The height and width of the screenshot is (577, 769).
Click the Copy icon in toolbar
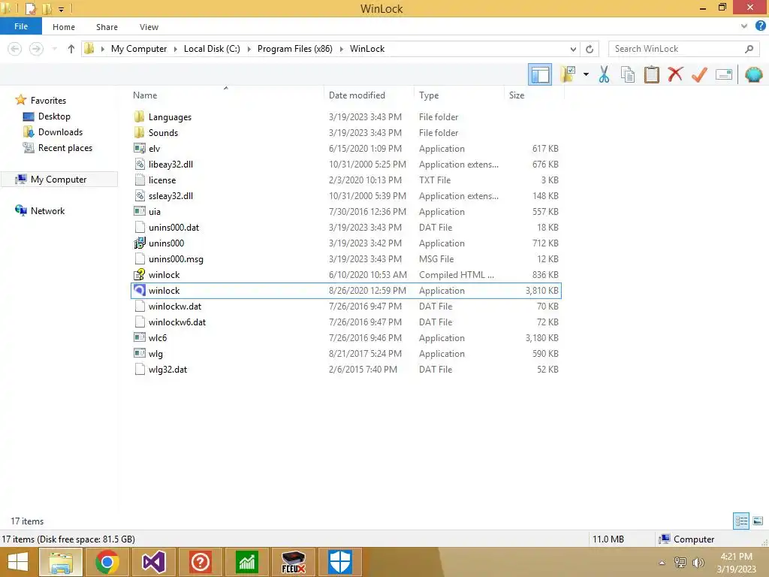[x=627, y=74]
